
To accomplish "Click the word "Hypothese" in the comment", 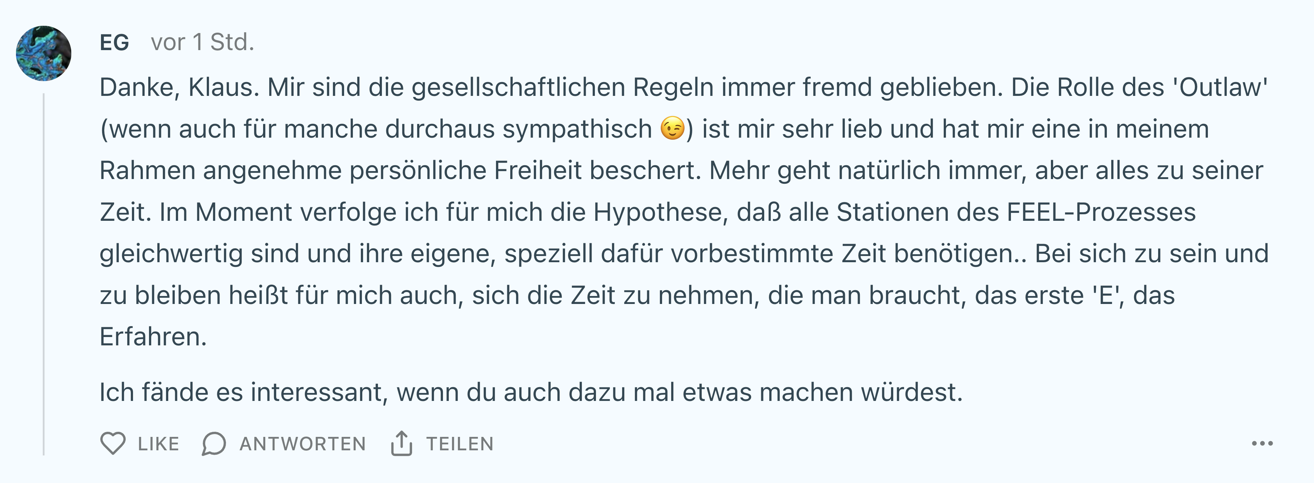I will 661,212.
